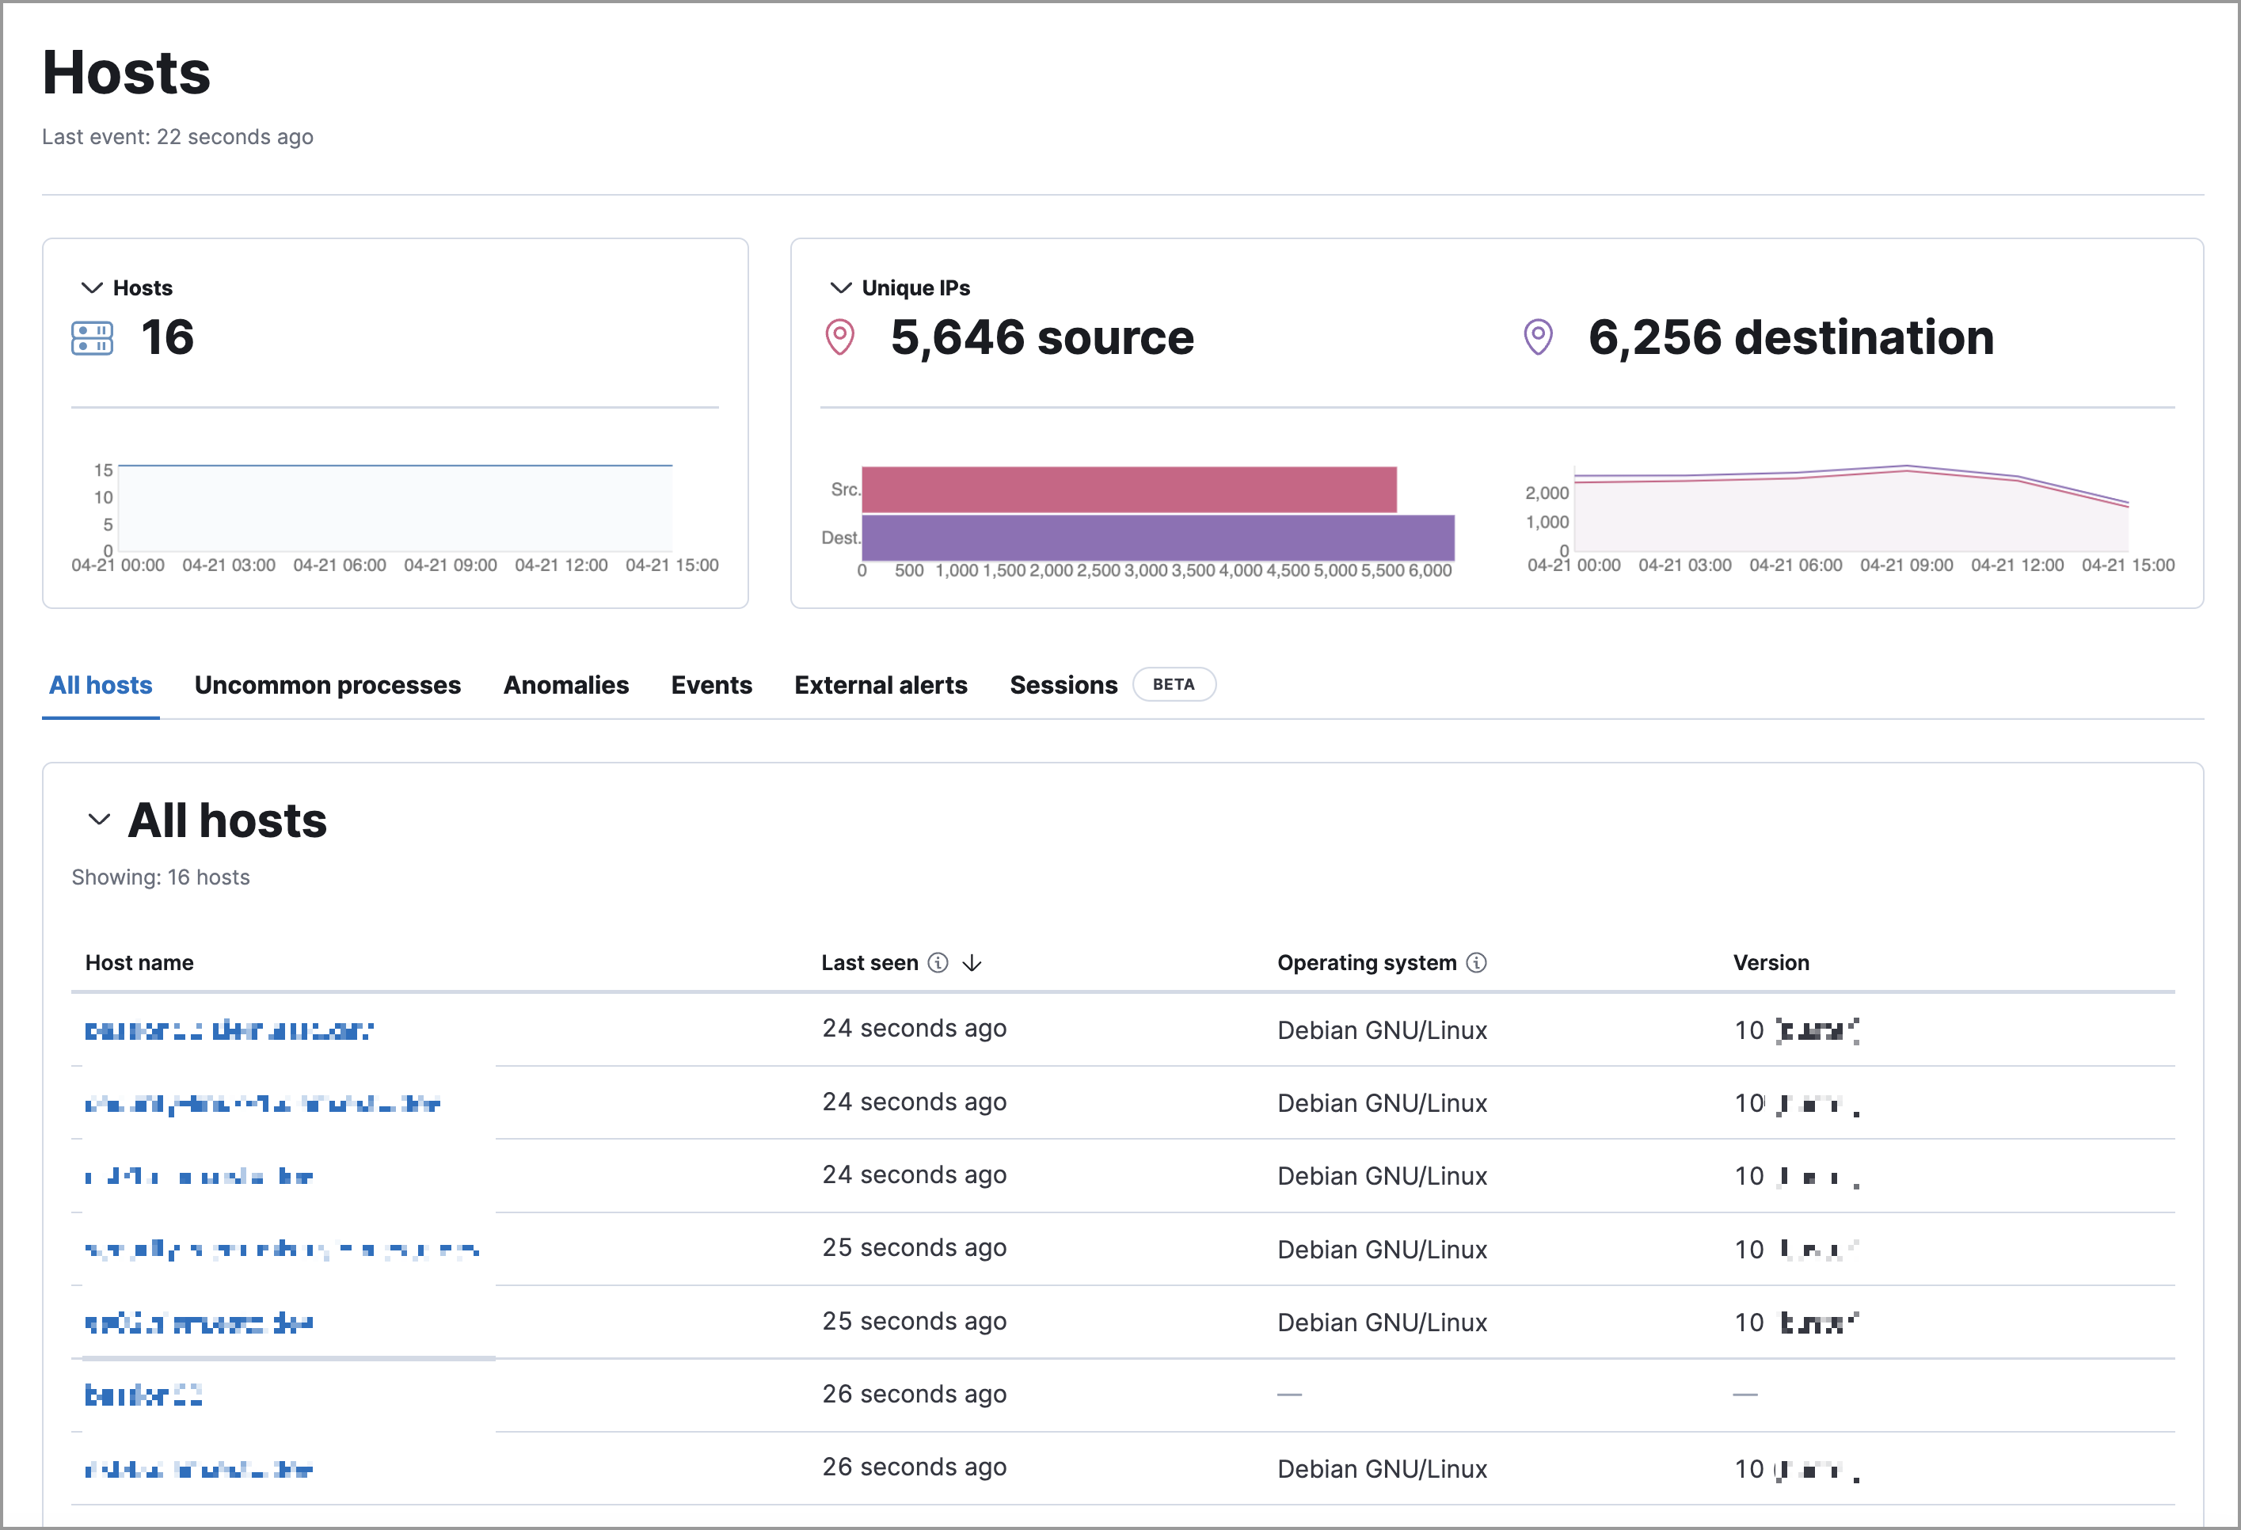Open the info tooltip beside Operating system
2241x1530 pixels.
click(1474, 962)
